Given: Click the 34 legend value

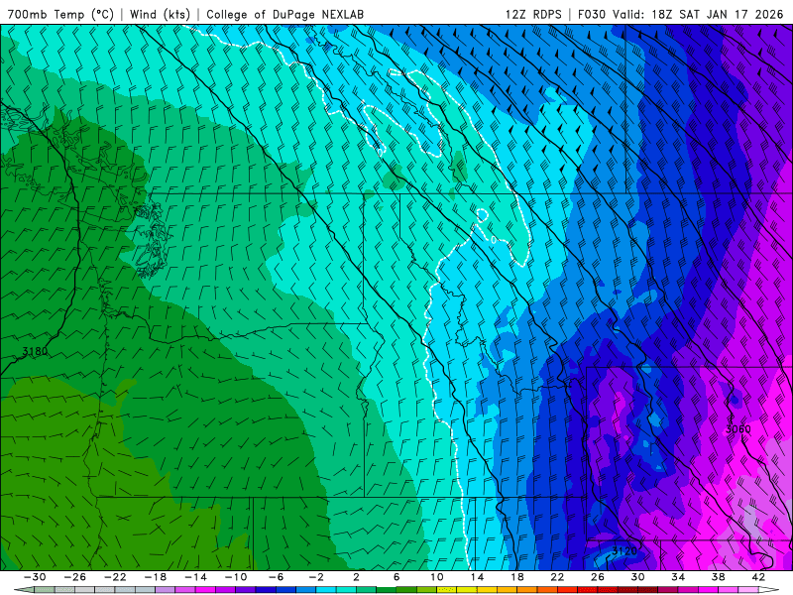Looking at the screenshot, I should coord(678,577).
